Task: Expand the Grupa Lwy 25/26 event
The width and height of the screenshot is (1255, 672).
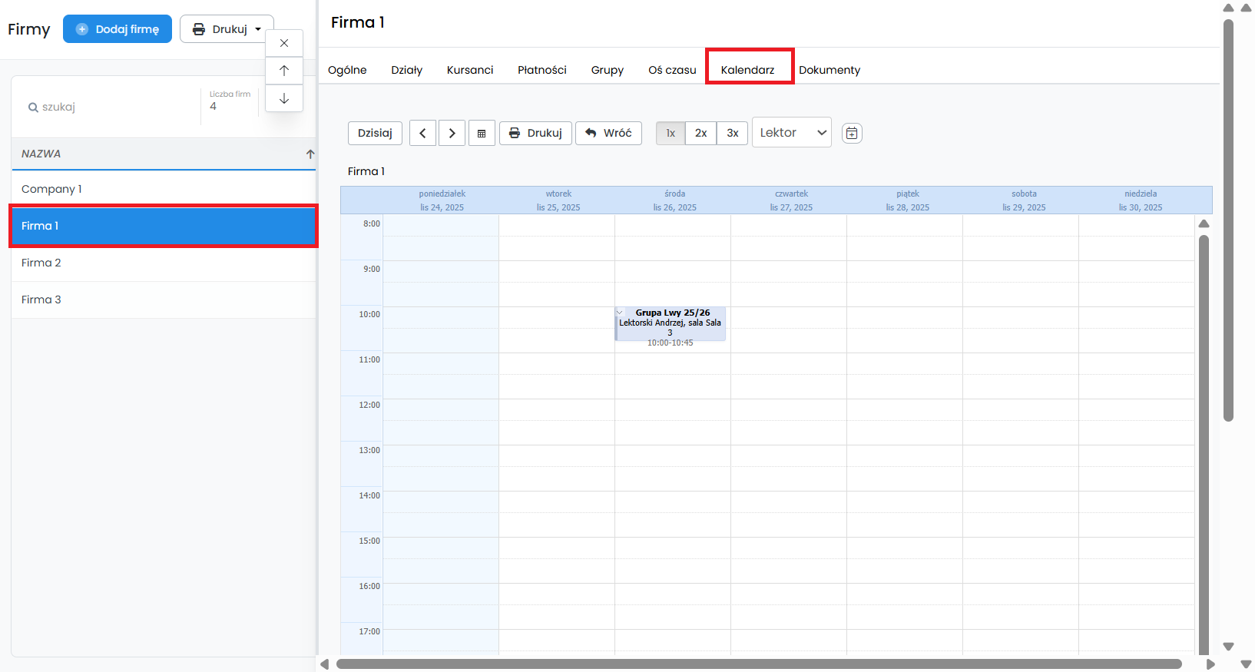Action: point(621,313)
